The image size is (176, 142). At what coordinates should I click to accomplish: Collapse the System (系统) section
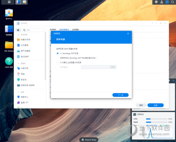coord(18,92)
